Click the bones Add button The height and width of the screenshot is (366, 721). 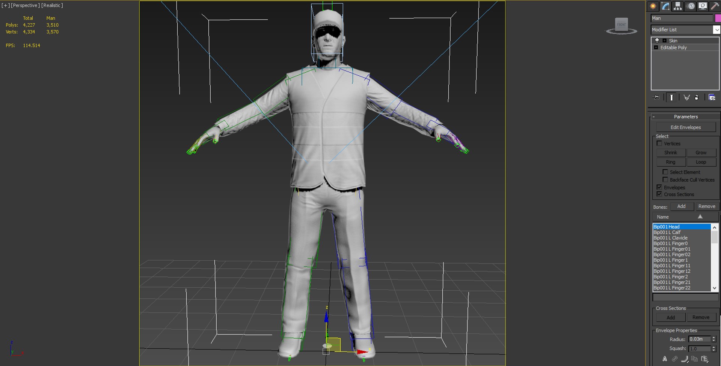pos(682,206)
